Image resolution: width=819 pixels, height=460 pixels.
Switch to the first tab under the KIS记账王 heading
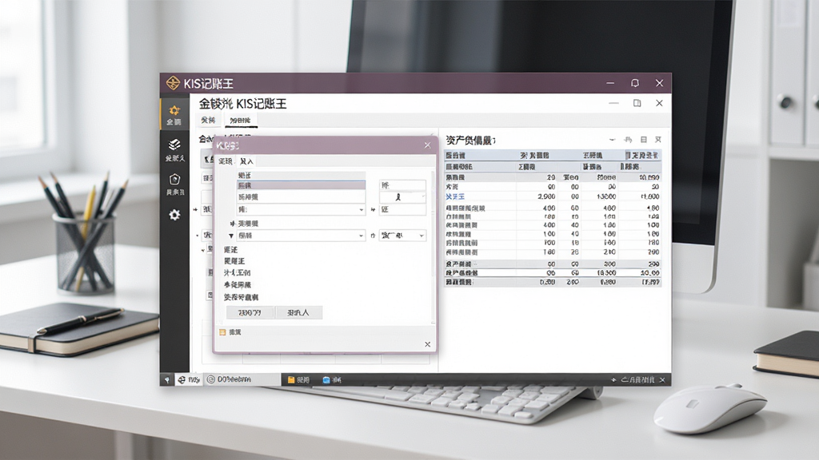tap(208, 120)
